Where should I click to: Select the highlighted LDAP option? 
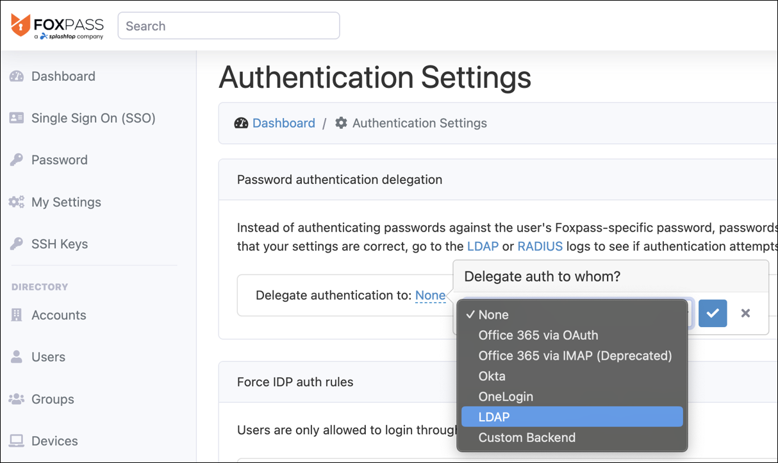point(572,417)
